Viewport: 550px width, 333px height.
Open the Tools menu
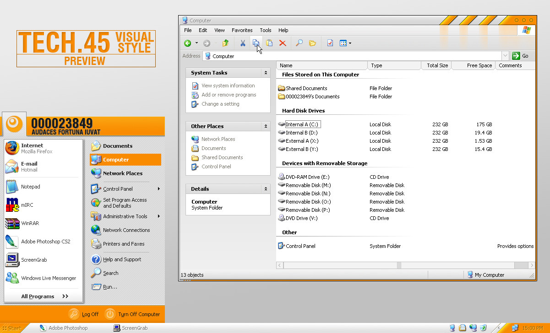[x=266, y=30]
